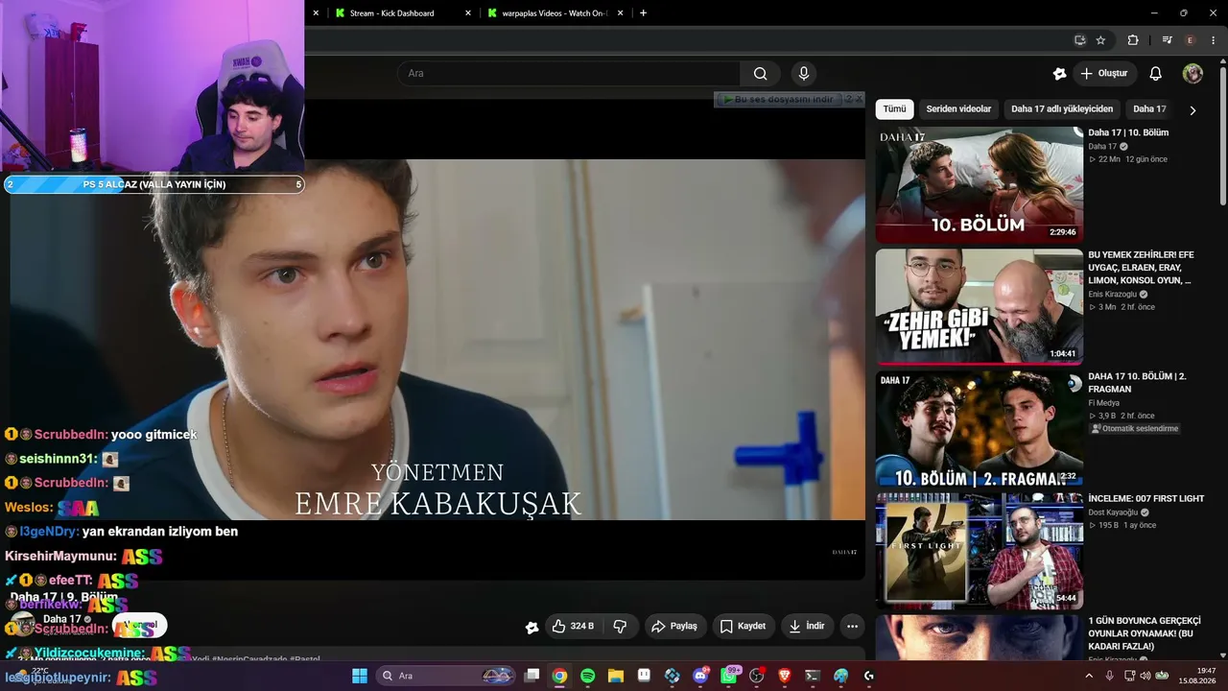Open Spotify from the taskbar
Screen dimensions: 1228x691
click(x=587, y=676)
